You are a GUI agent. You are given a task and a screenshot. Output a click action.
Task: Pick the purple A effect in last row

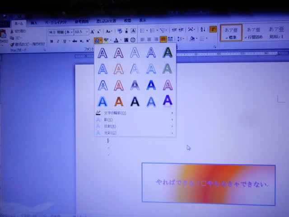[x=168, y=100]
